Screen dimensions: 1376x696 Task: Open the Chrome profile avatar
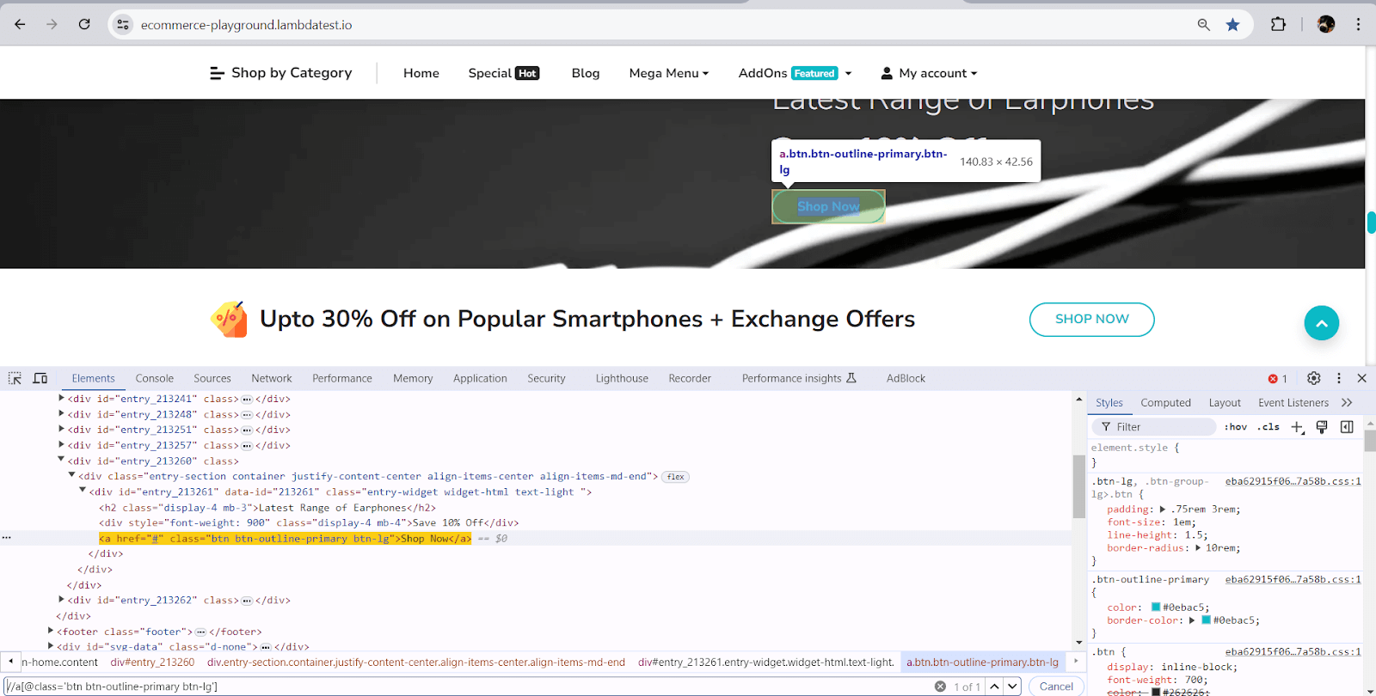1326,24
